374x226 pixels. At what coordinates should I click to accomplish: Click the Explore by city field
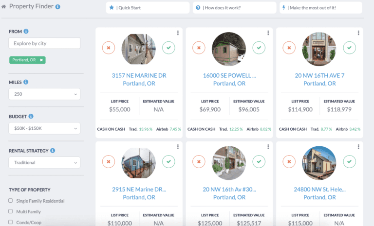click(44, 43)
